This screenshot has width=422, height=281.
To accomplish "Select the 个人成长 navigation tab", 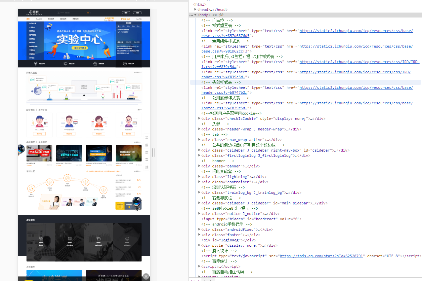I will 39,19.
